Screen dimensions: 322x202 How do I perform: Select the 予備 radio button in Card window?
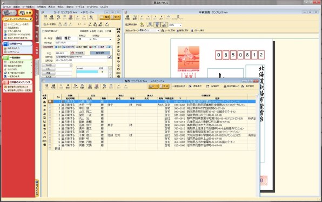pyautogui.click(x=106, y=31)
